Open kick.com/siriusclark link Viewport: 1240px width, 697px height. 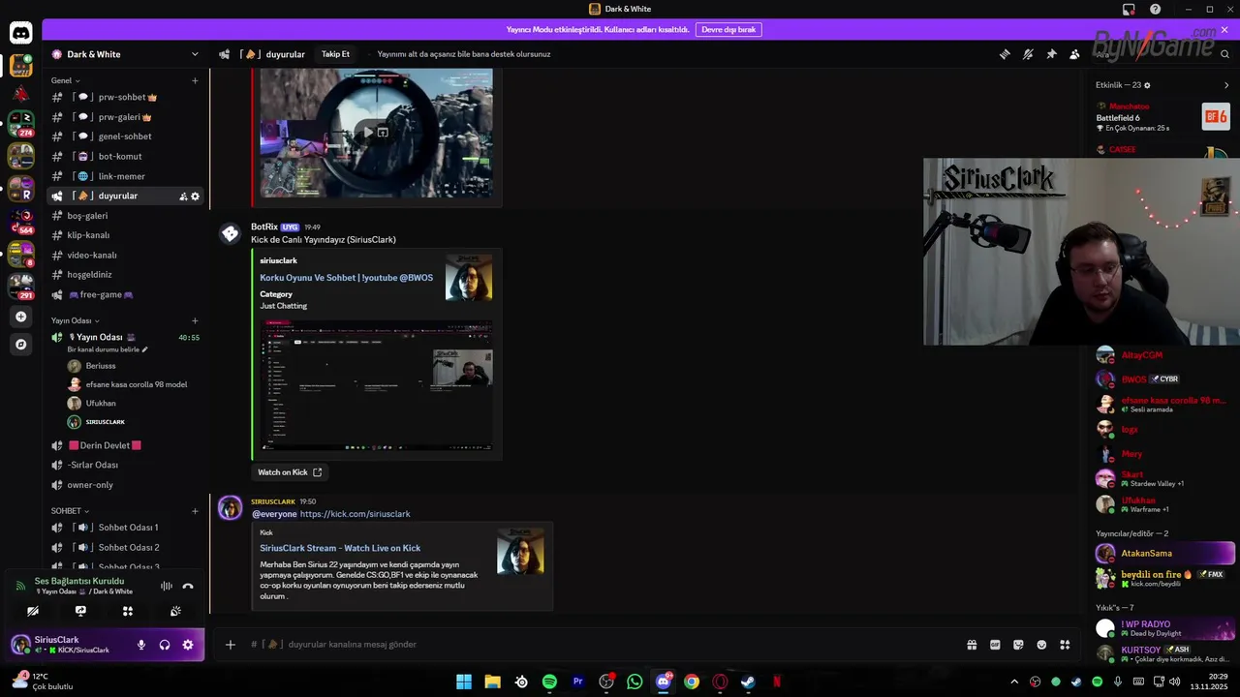[355, 514]
